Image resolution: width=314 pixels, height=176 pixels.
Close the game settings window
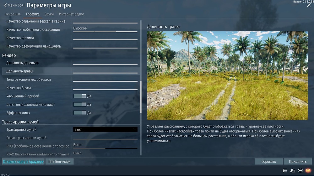(x=309, y=5)
